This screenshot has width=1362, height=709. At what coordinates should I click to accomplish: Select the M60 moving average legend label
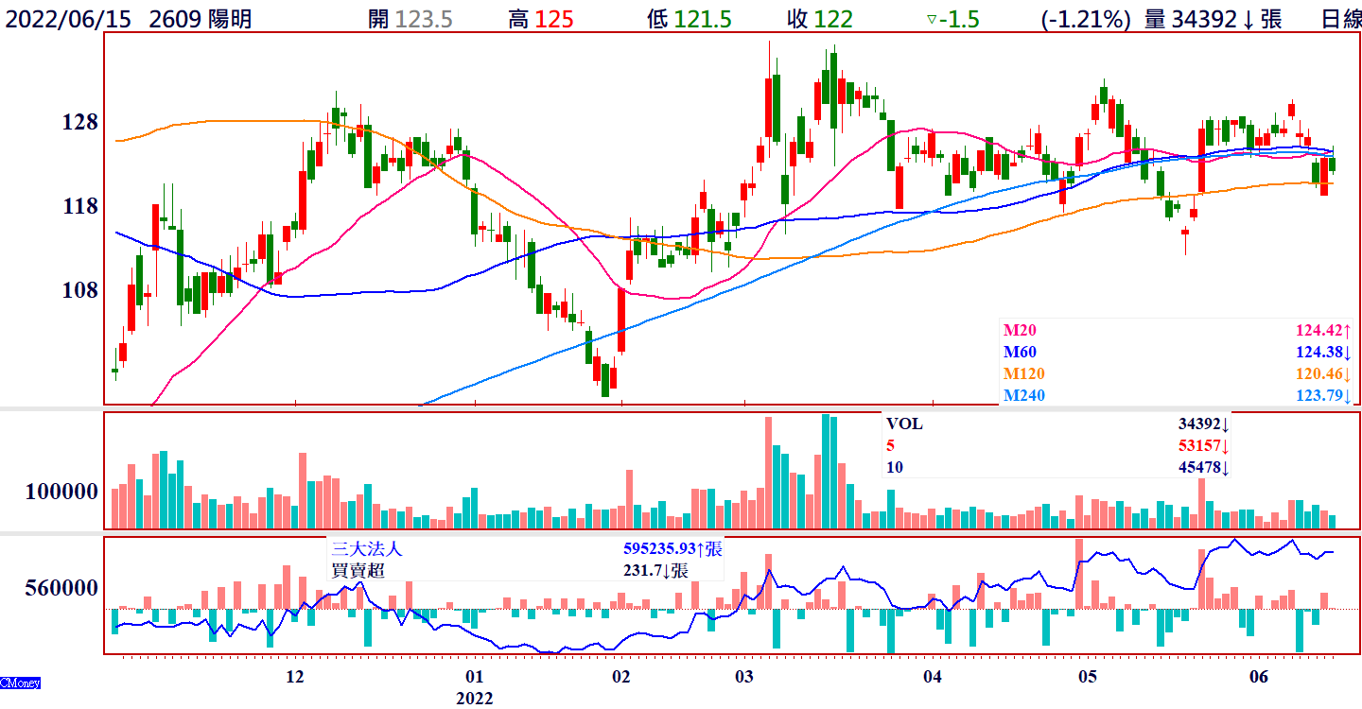pos(1019,353)
